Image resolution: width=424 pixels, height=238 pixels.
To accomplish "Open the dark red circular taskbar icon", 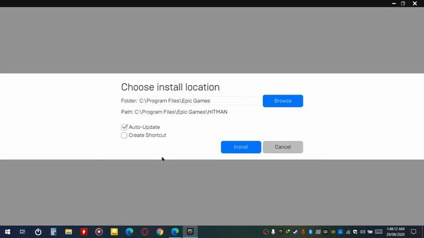I will point(144,232).
